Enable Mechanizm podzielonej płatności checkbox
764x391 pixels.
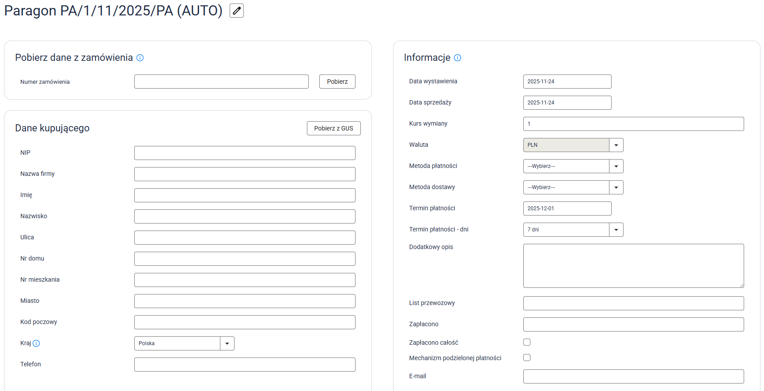tap(527, 357)
